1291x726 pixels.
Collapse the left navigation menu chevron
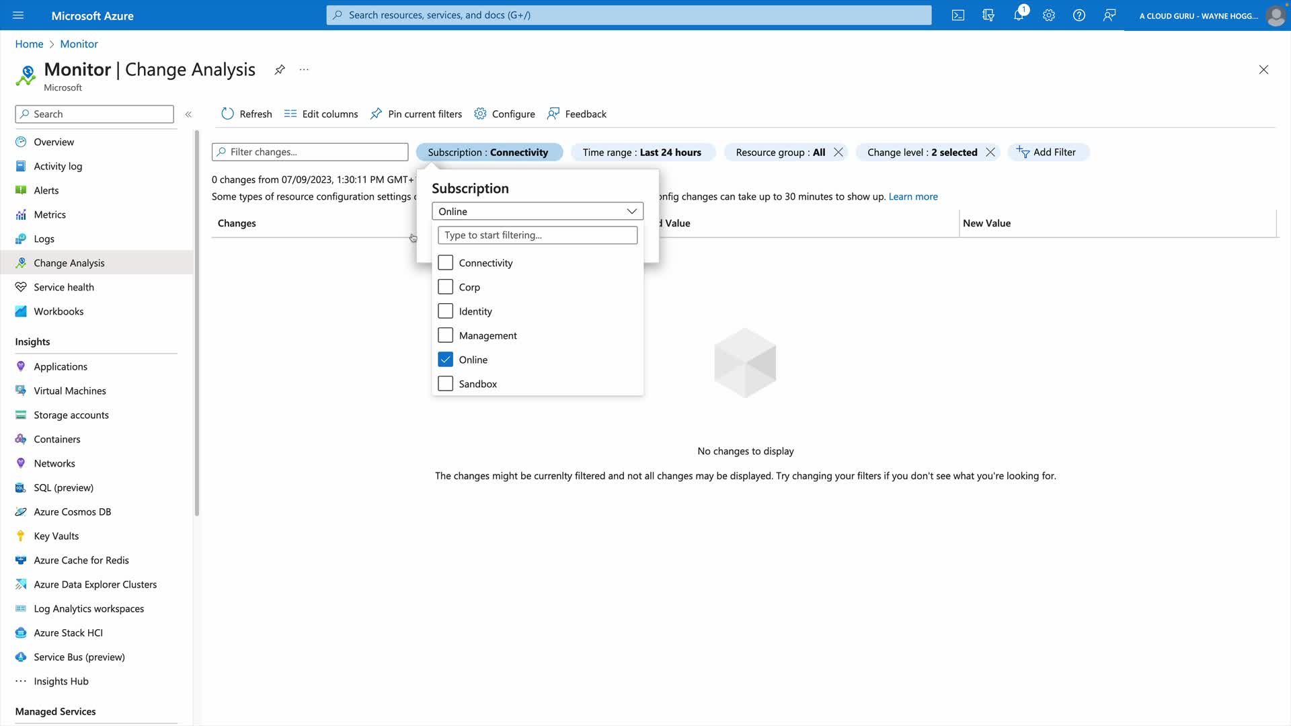tap(188, 114)
